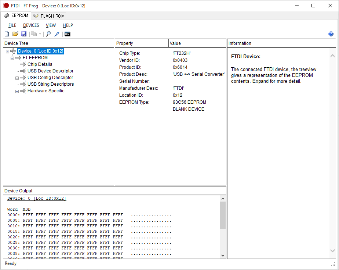Expand the USB Config Descriptor node
Image resolution: width=339 pixels, height=270 pixels.
(x=17, y=78)
